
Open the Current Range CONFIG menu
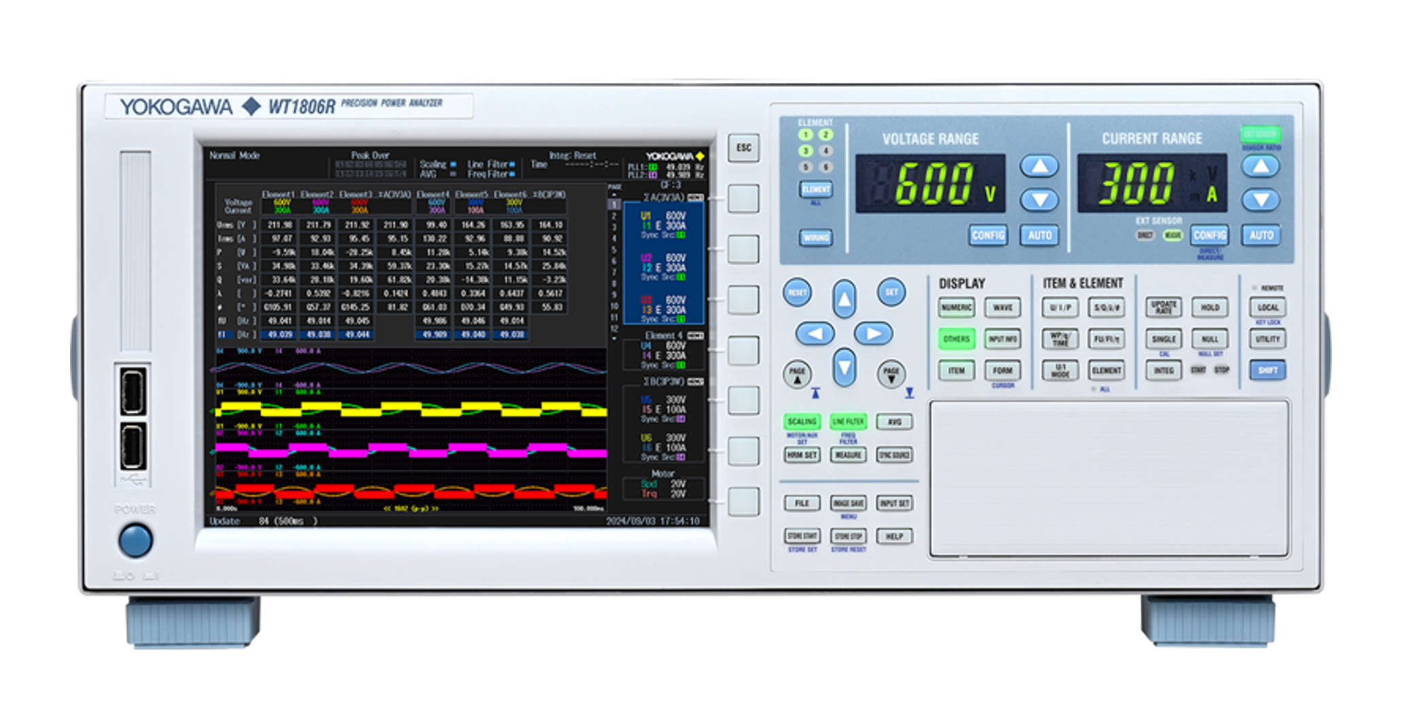[x=1209, y=235]
